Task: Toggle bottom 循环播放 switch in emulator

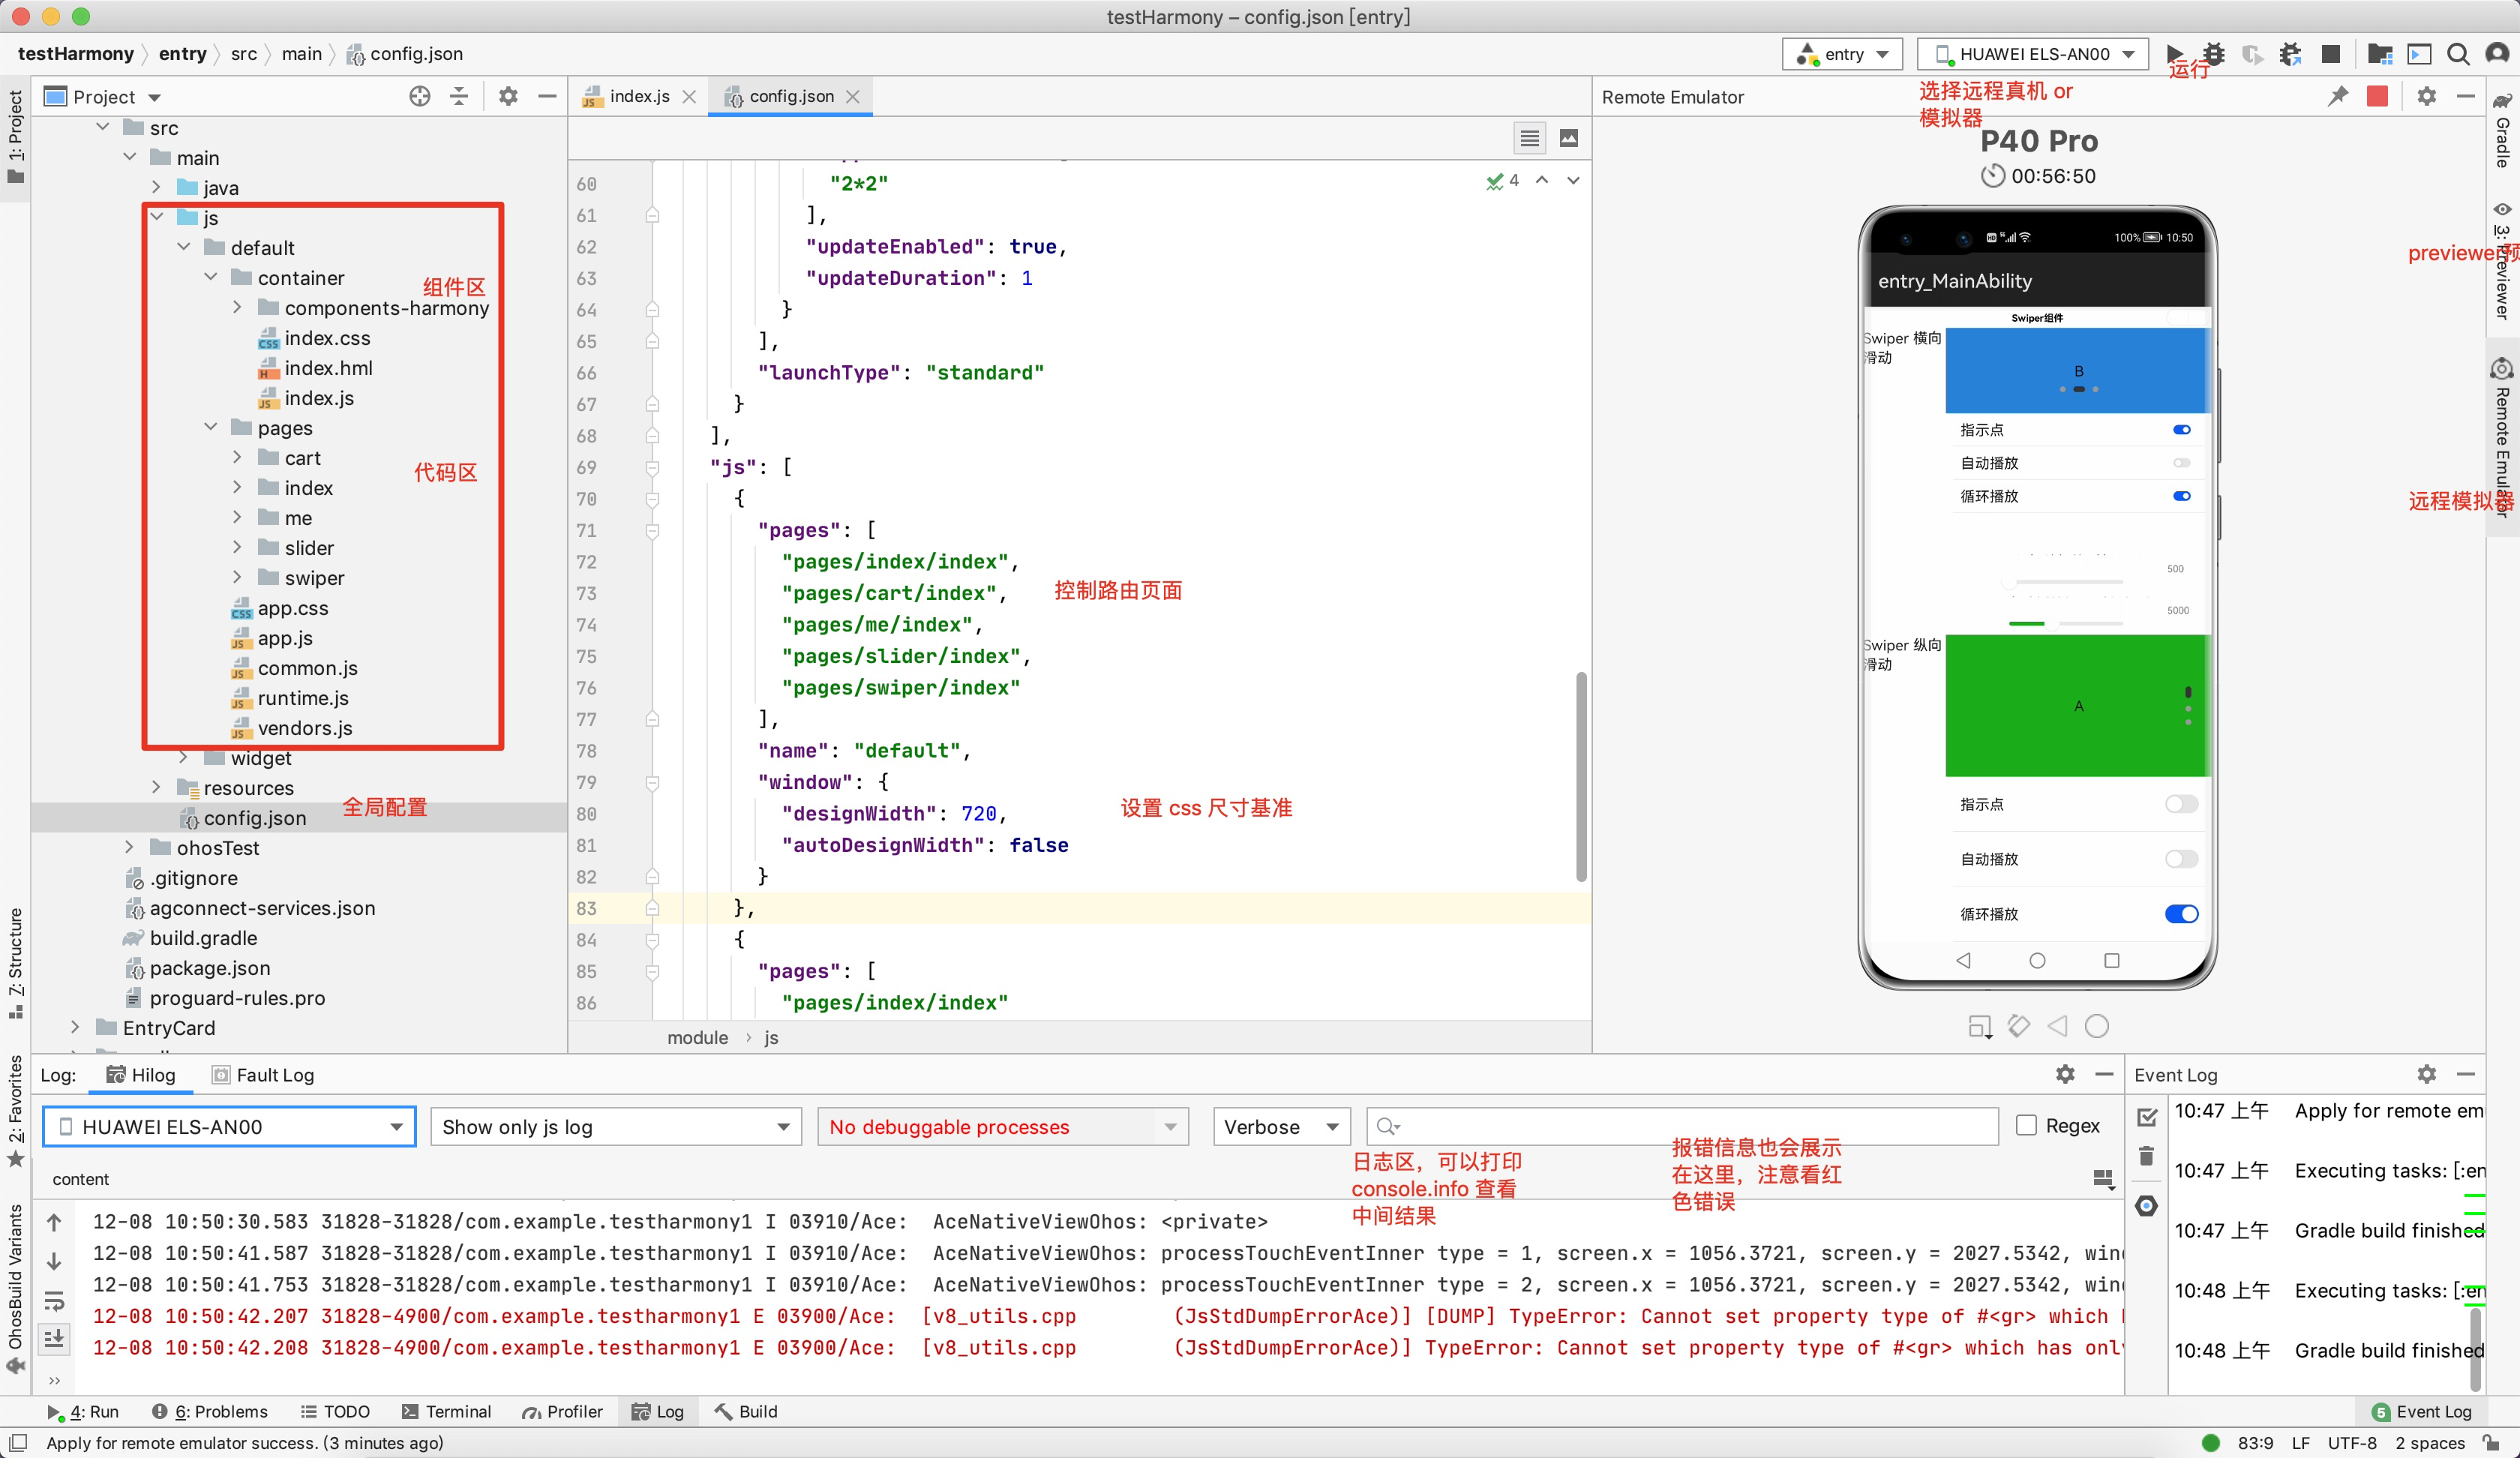Action: (2181, 914)
